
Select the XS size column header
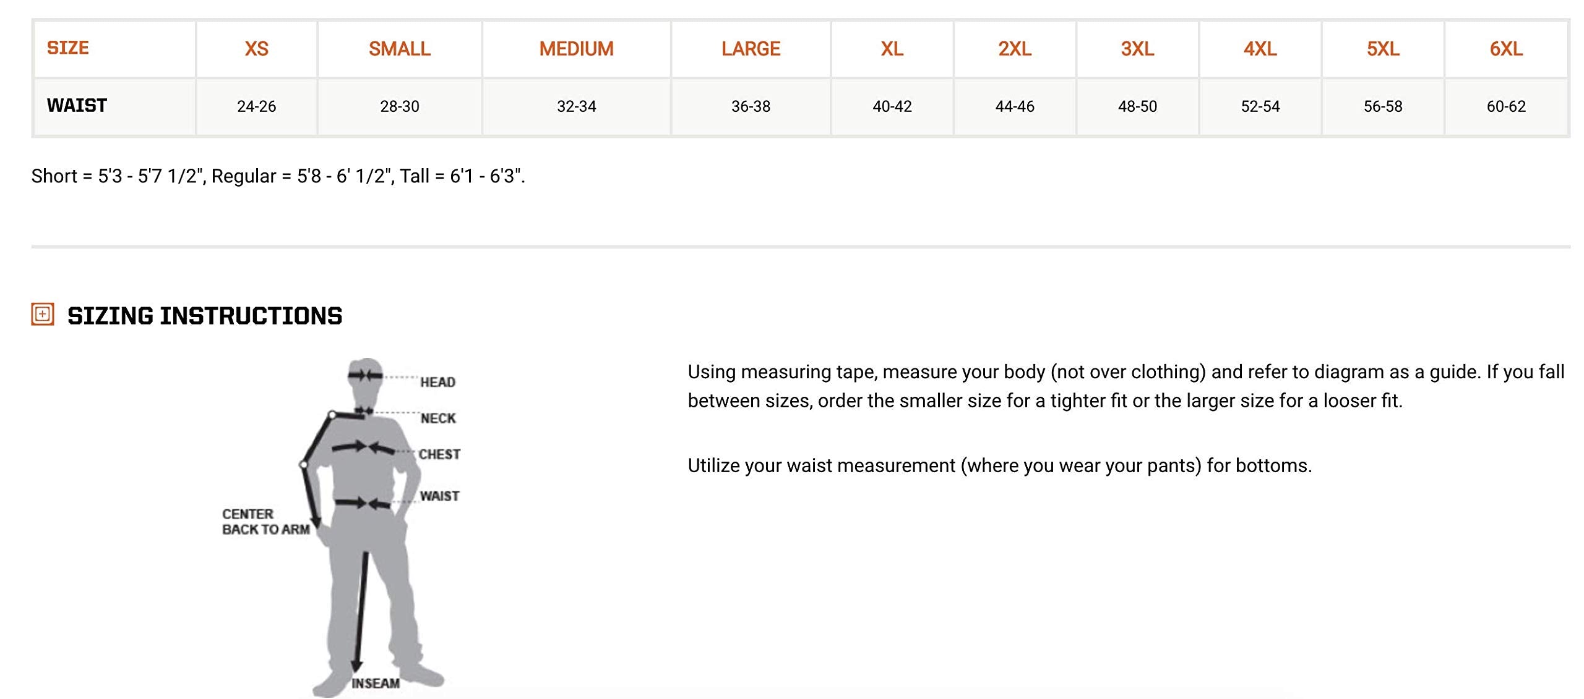tap(256, 49)
